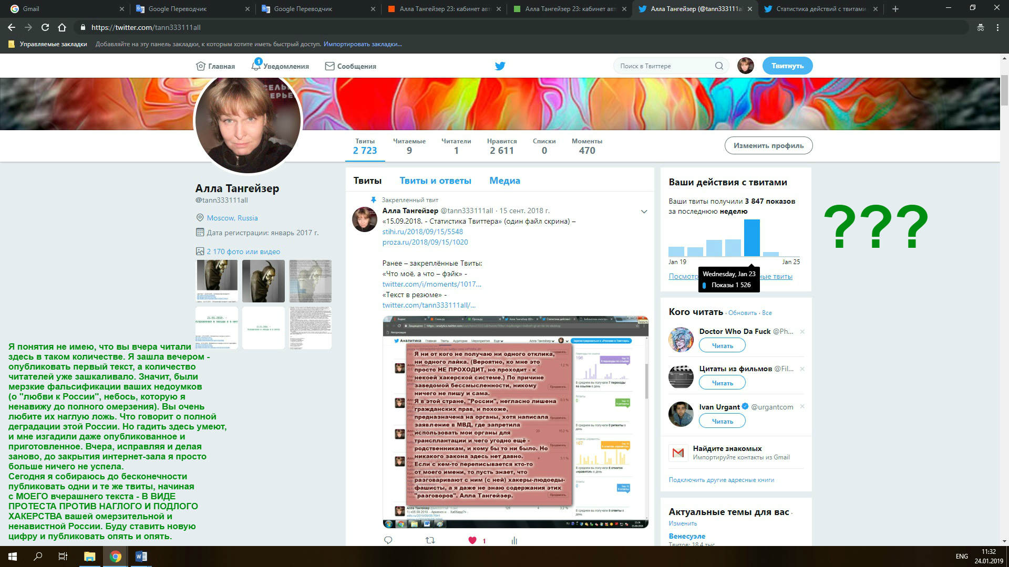
Task: Click the ENG language indicator
Action: [x=962, y=556]
